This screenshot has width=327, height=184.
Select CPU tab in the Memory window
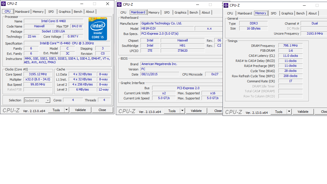pyautogui.click(x=230, y=13)
